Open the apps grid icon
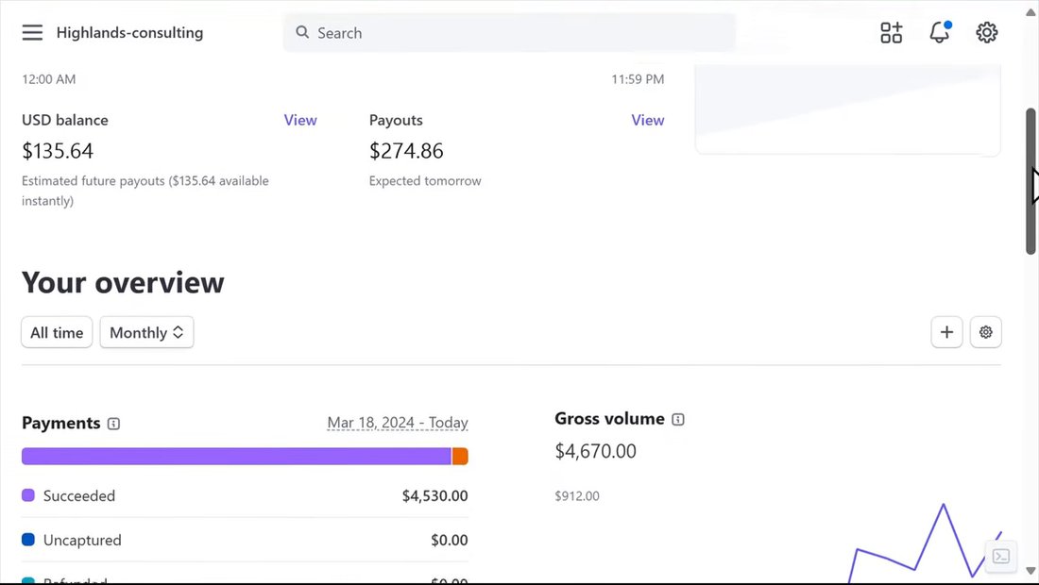Viewport: 1039px width, 585px height. point(892,32)
